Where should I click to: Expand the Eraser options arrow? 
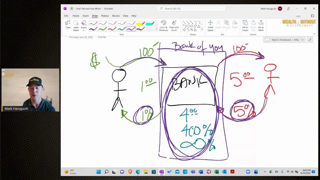(x=84, y=30)
